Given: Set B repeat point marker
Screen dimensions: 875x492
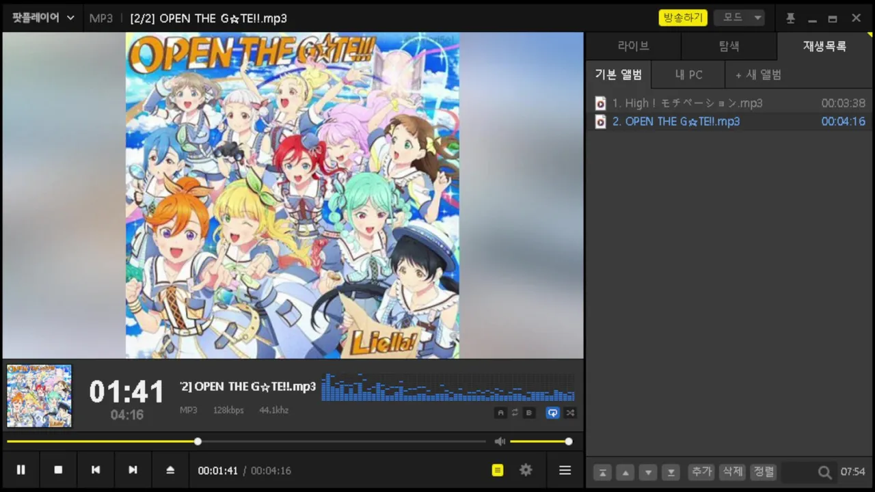Looking at the screenshot, I should [x=529, y=413].
